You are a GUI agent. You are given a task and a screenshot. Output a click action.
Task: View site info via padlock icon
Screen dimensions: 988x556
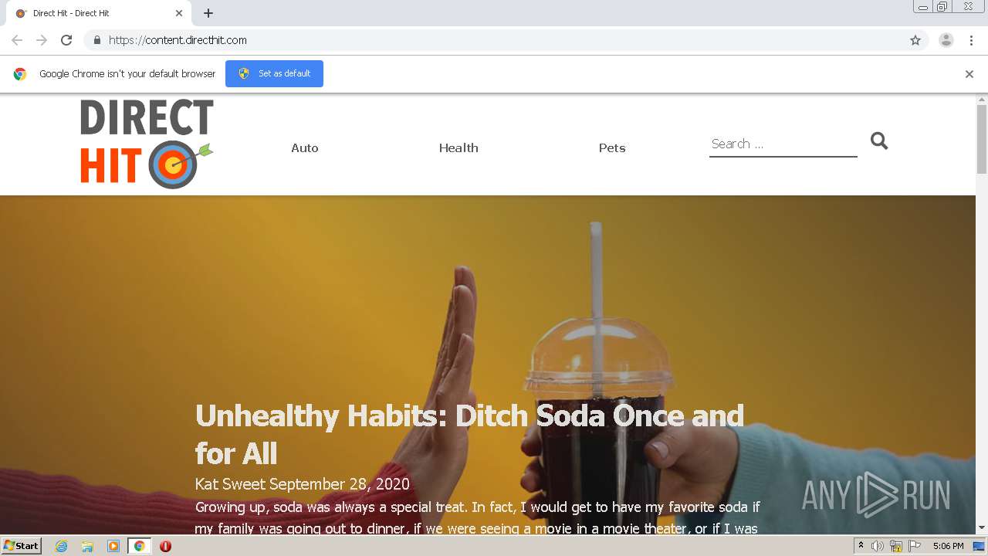(x=97, y=40)
